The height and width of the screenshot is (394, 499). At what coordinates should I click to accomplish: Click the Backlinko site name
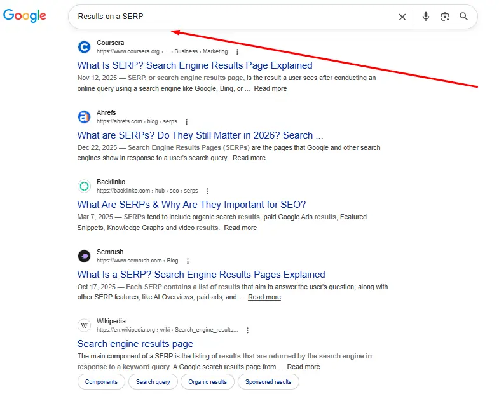click(x=111, y=182)
